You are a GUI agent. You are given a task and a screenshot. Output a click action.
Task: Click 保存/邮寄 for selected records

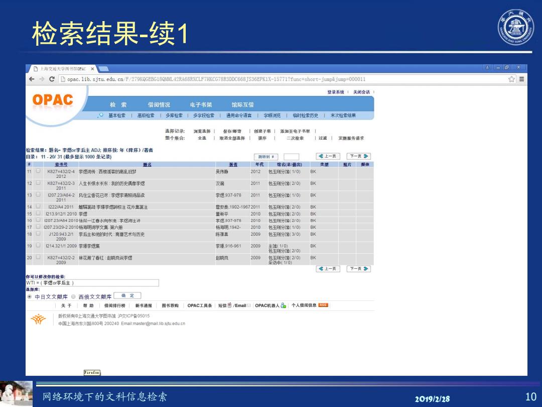(232, 131)
